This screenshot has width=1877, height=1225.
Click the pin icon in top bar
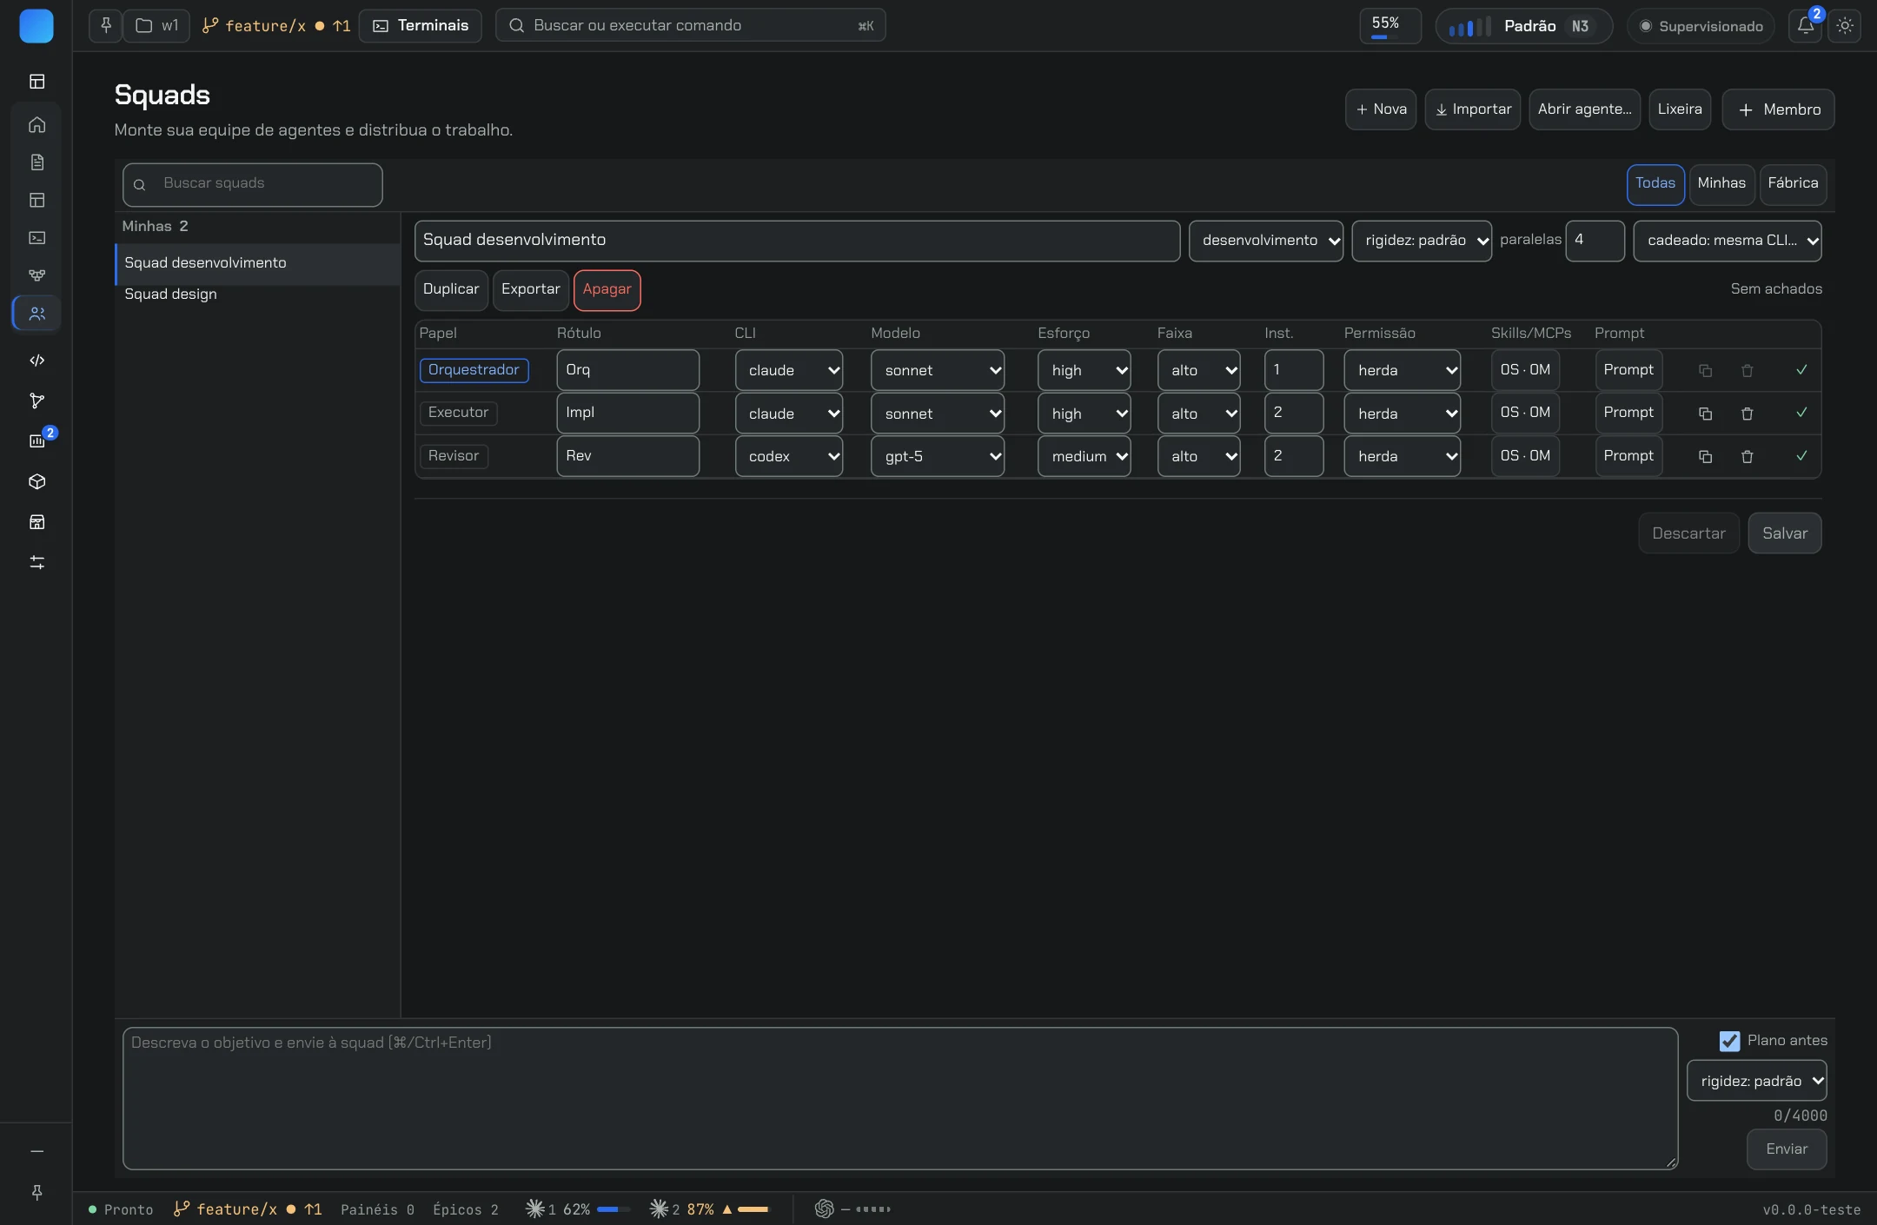(x=105, y=25)
